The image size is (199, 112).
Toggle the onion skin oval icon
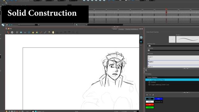pyautogui.click(x=53, y=32)
